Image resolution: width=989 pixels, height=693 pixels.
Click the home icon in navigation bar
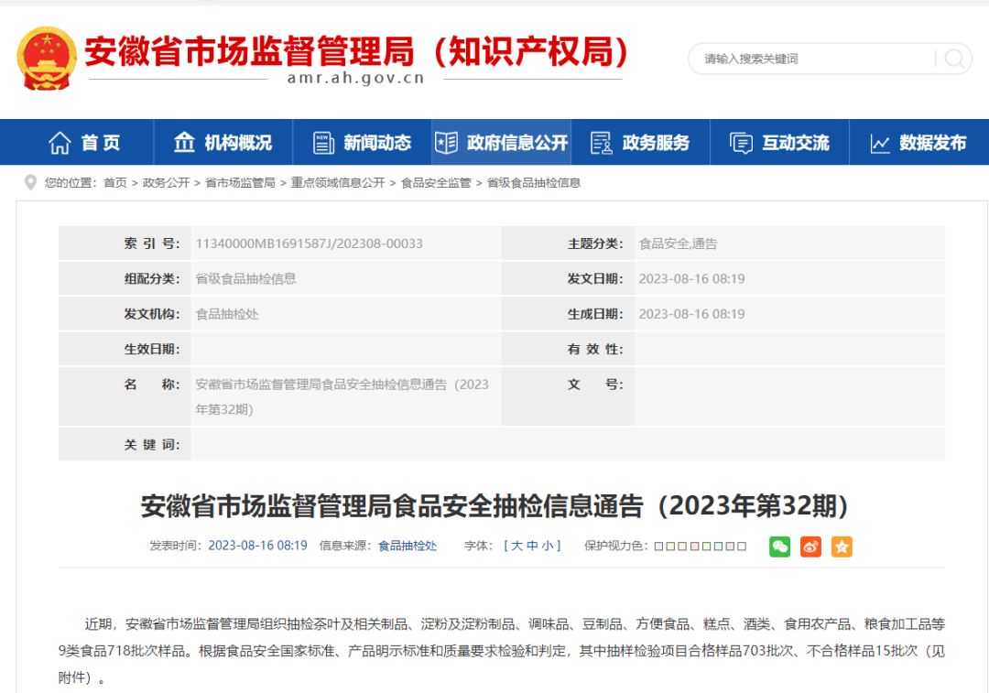pyautogui.click(x=60, y=143)
